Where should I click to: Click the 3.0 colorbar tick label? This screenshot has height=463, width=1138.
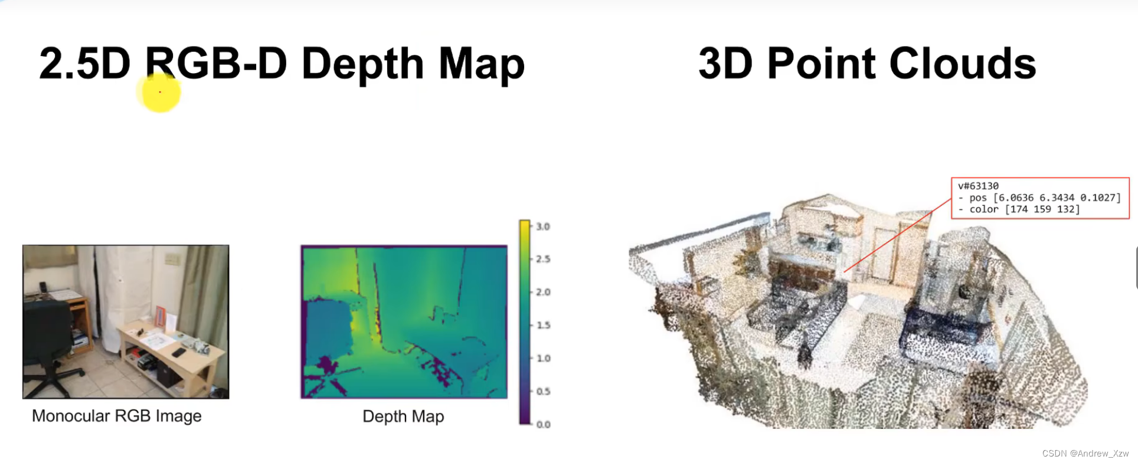tap(543, 226)
